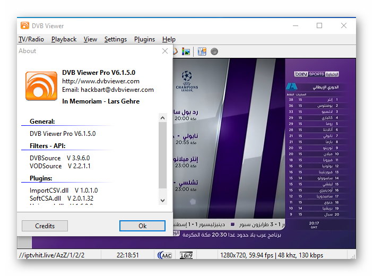Click the In Memoriam - Lars Gehre text
The image size is (373, 276).
[101, 101]
